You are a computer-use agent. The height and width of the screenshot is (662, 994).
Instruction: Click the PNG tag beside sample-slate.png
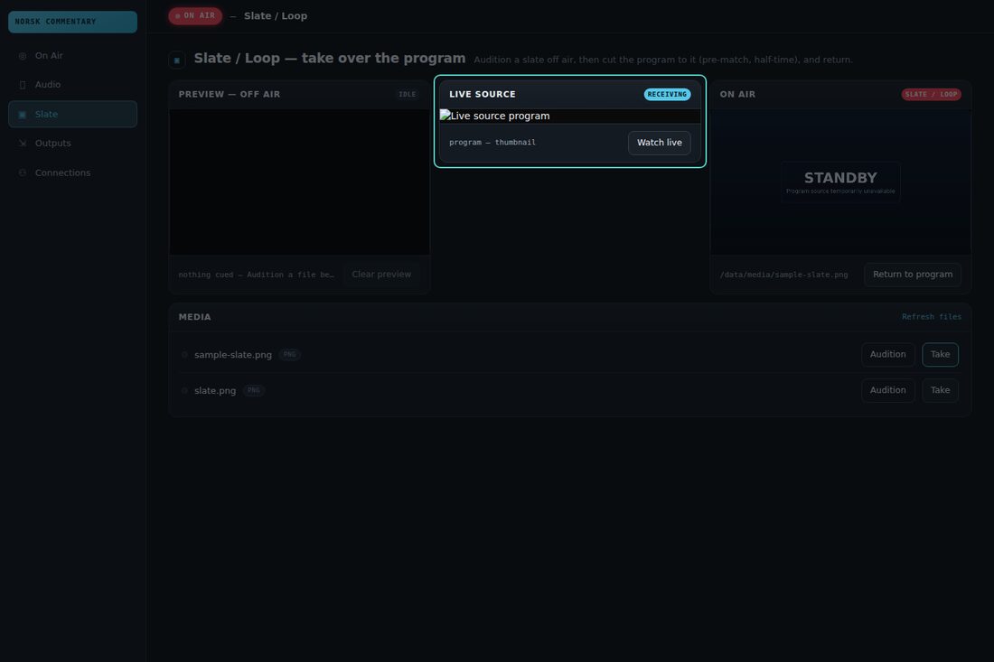pos(290,355)
